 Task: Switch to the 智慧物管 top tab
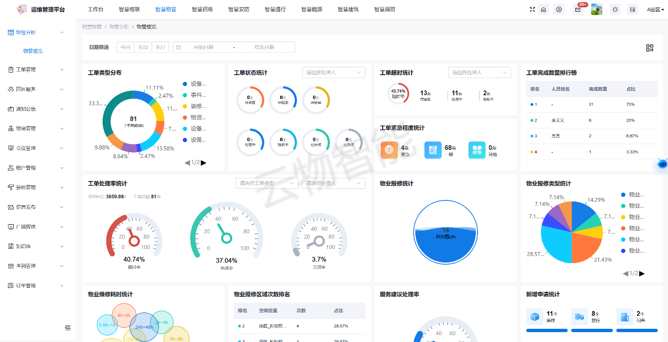pyautogui.click(x=166, y=9)
